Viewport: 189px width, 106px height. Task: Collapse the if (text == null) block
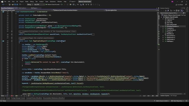click(x=12, y=59)
